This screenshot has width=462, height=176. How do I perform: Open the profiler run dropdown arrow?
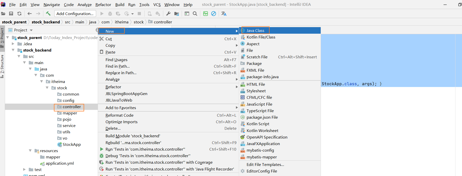(x=133, y=14)
